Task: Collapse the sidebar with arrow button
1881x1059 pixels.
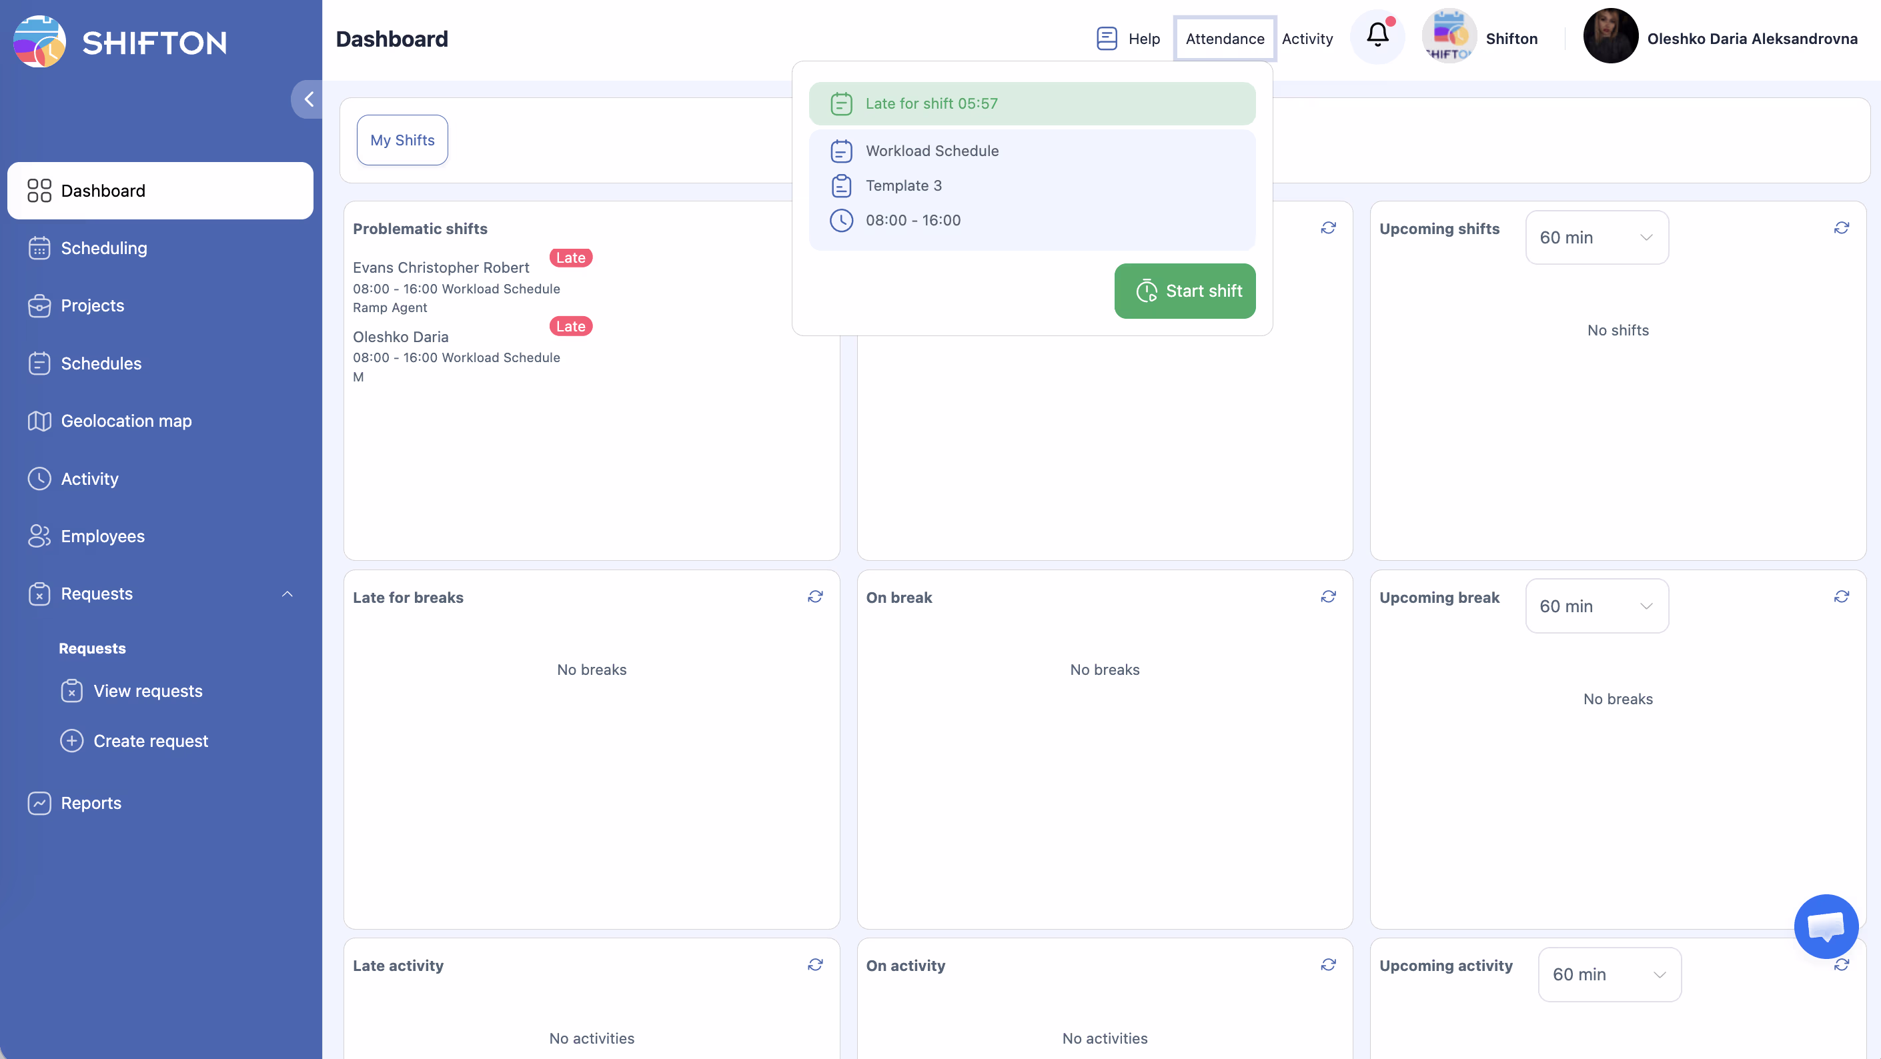Action: (x=308, y=99)
